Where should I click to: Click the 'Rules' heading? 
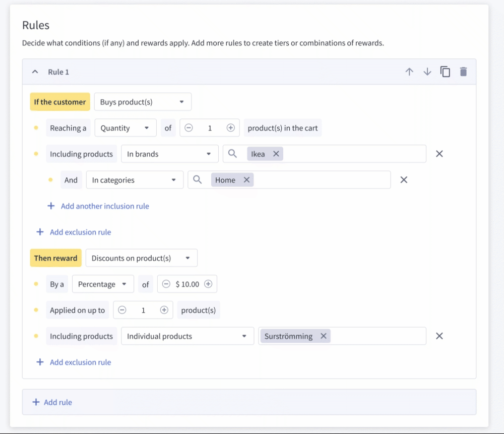click(36, 25)
